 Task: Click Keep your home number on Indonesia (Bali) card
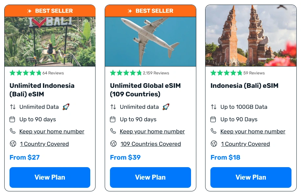pos(253,131)
